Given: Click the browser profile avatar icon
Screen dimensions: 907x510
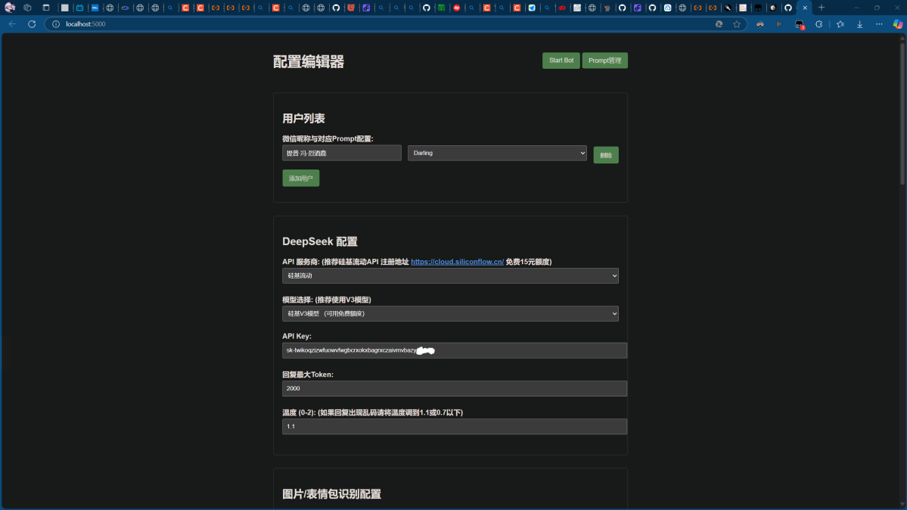Looking at the screenshot, I should [x=10, y=8].
